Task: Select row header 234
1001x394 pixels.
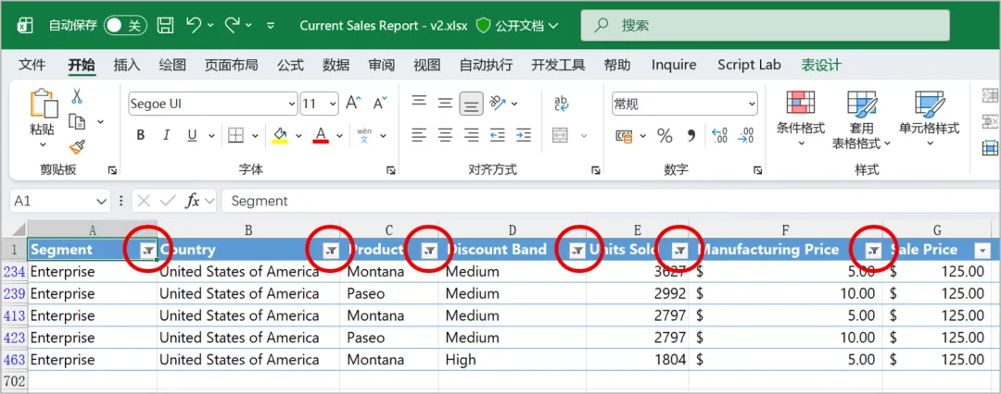Action: pyautogui.click(x=13, y=272)
